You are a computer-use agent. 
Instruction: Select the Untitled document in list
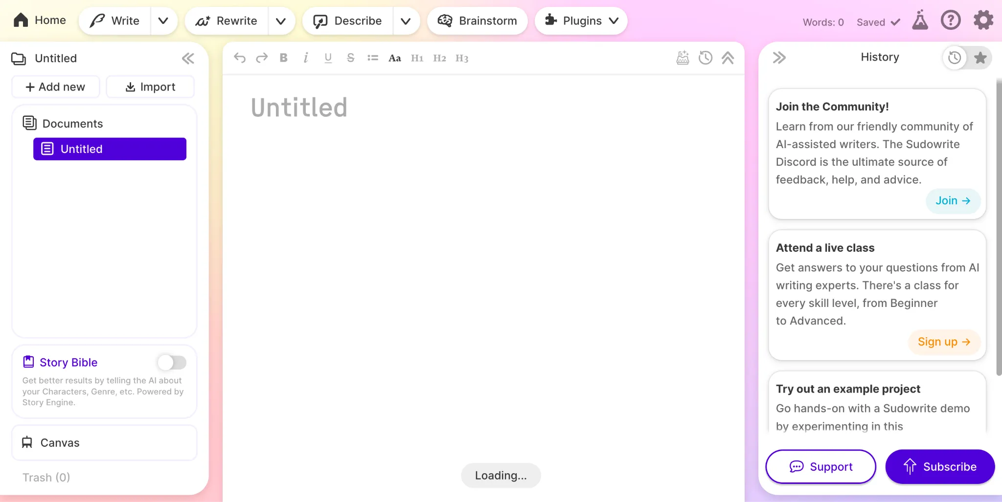click(110, 149)
